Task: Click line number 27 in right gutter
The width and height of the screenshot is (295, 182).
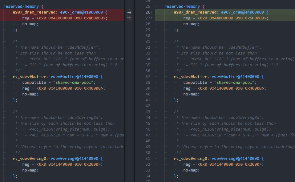Action: click(x=147, y=18)
